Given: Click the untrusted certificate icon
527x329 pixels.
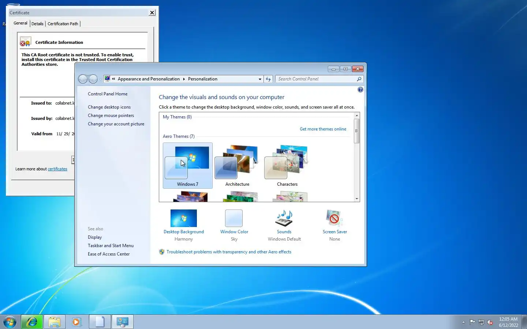Looking at the screenshot, I should point(26,42).
